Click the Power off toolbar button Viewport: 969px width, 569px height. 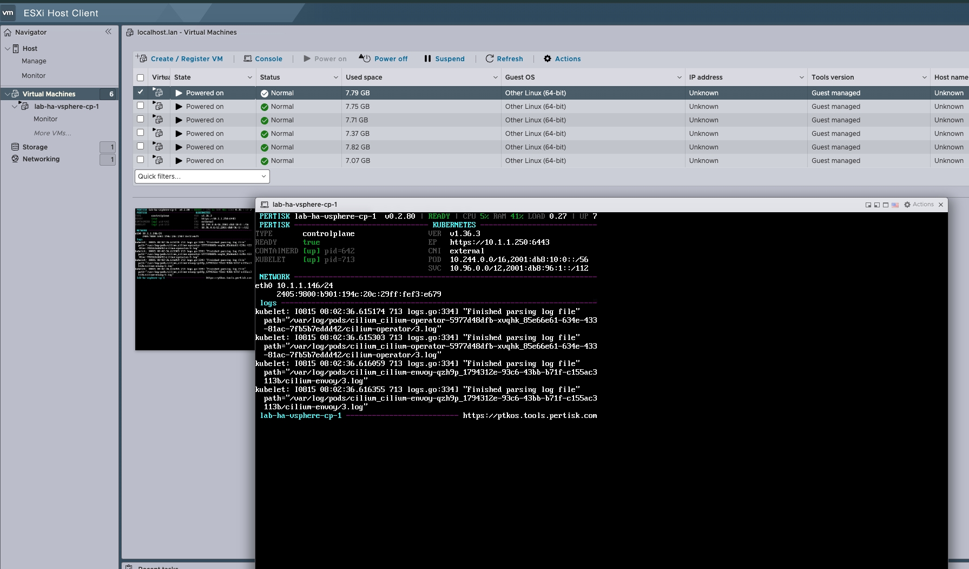[x=383, y=58]
